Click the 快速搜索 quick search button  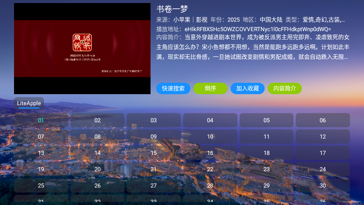tap(173, 88)
